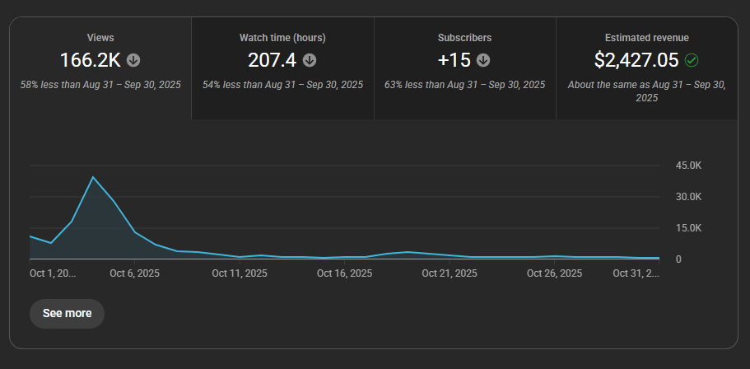Click the Oct 21, 2025 axis label
750x369 pixels.
pyautogui.click(x=450, y=273)
